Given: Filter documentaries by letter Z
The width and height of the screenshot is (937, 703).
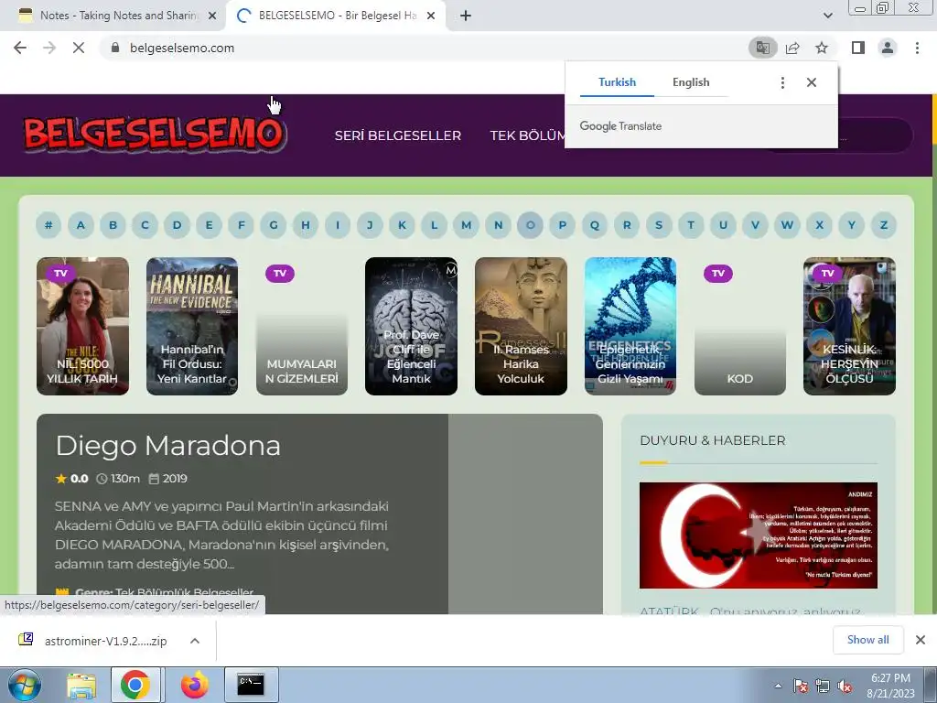Looking at the screenshot, I should (x=884, y=225).
